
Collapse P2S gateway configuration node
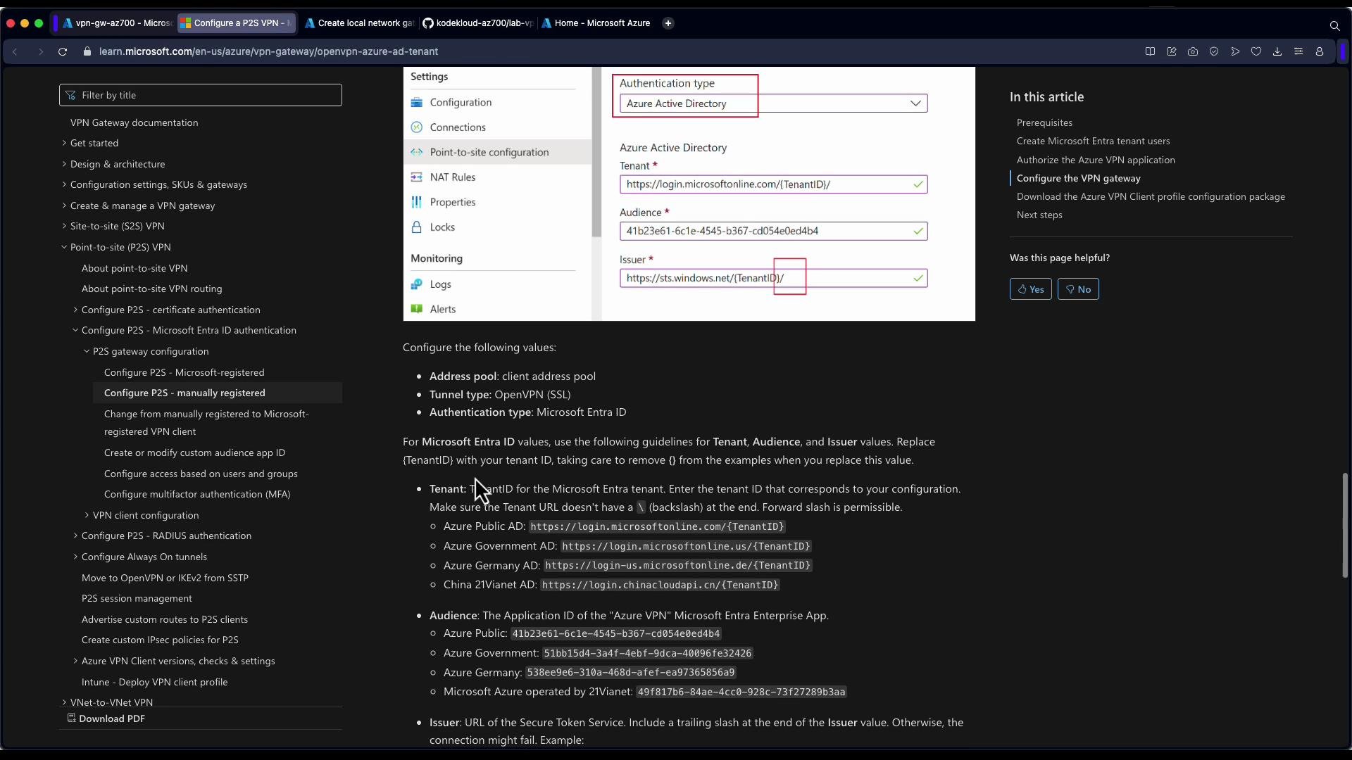pos(87,351)
